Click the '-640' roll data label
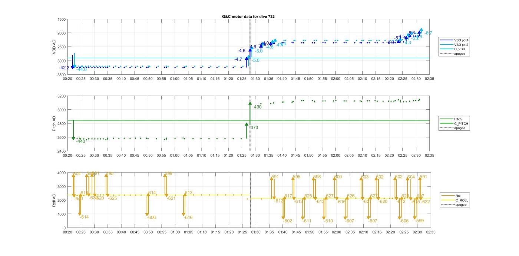Image resolution: width=519 pixels, height=256 pixels. point(78,199)
